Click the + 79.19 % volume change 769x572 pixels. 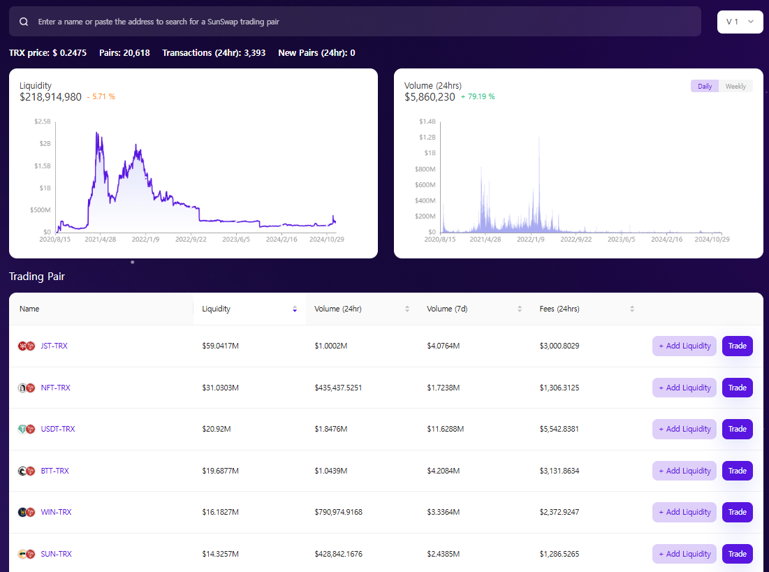pos(478,96)
